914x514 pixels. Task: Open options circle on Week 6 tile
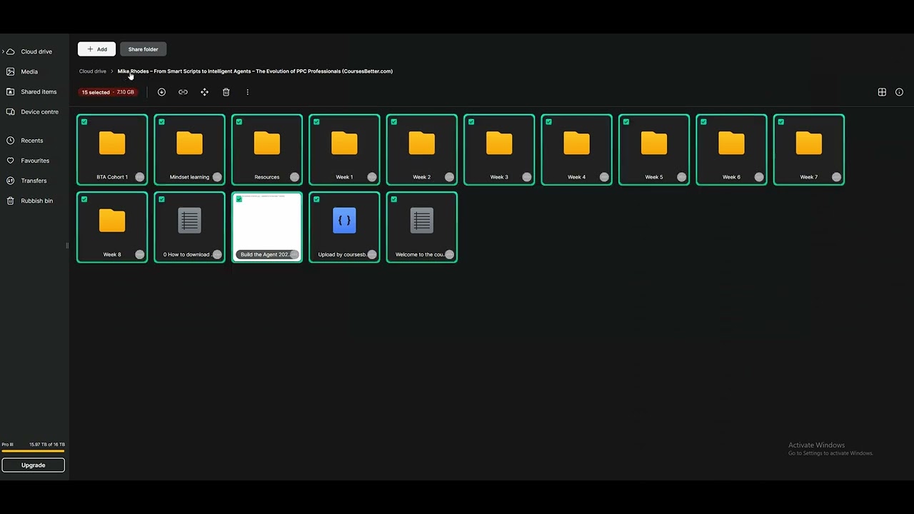759,177
